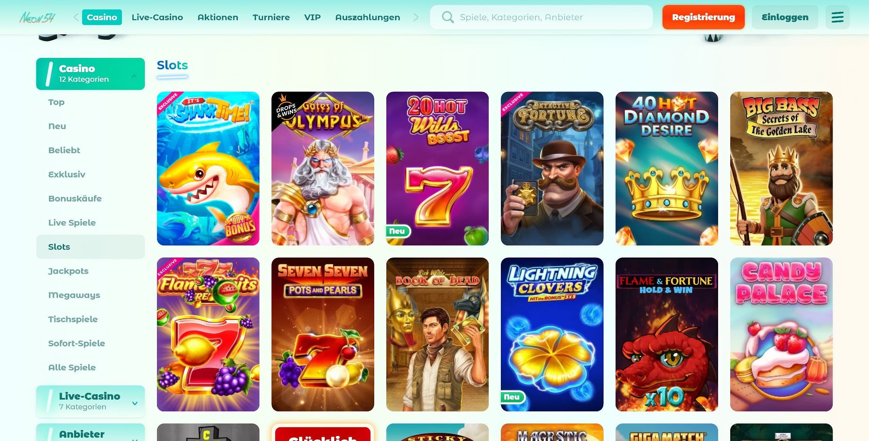Focus the game search input field
This screenshot has height=441, width=869.
pyautogui.click(x=541, y=17)
